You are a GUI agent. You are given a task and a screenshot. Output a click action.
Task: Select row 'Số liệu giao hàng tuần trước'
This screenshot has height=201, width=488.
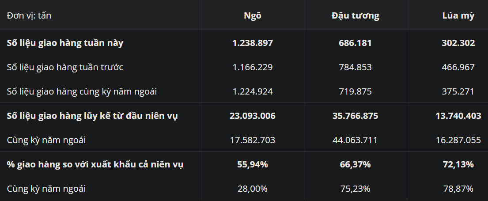pos(65,67)
